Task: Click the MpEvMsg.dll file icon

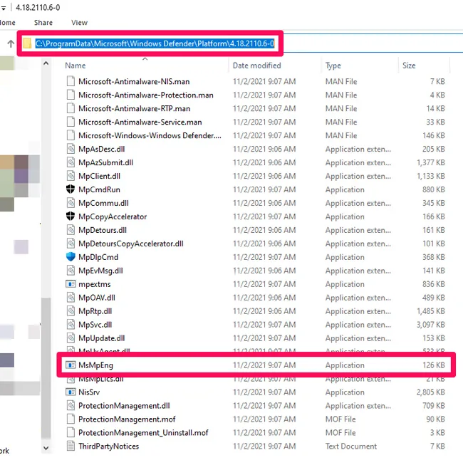Action: coord(71,271)
